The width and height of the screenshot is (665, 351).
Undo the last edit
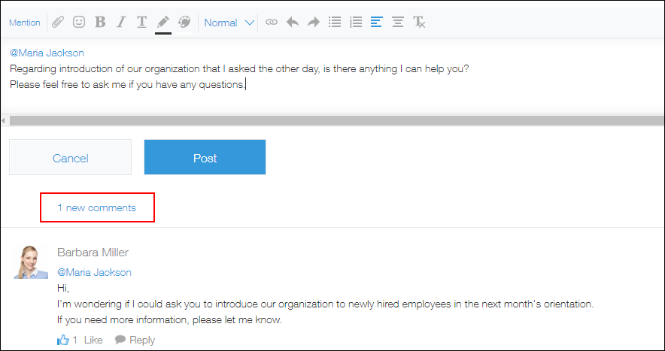coord(293,23)
